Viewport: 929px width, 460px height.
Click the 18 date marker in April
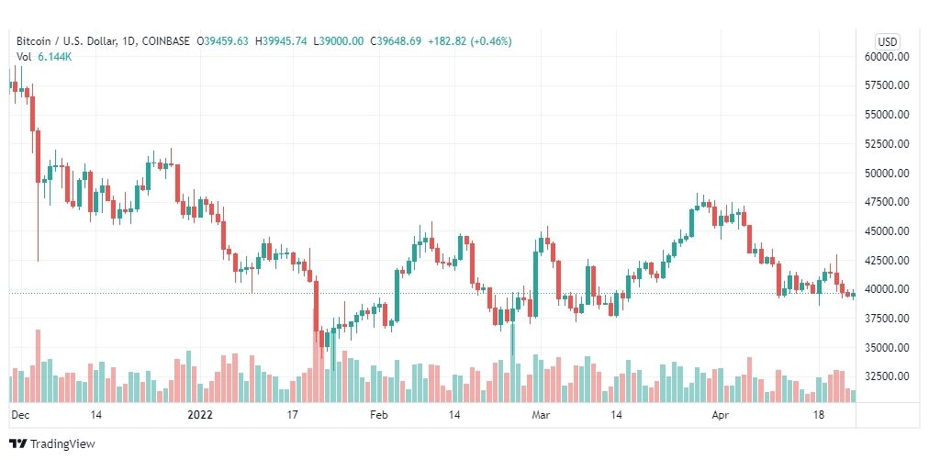coord(819,415)
